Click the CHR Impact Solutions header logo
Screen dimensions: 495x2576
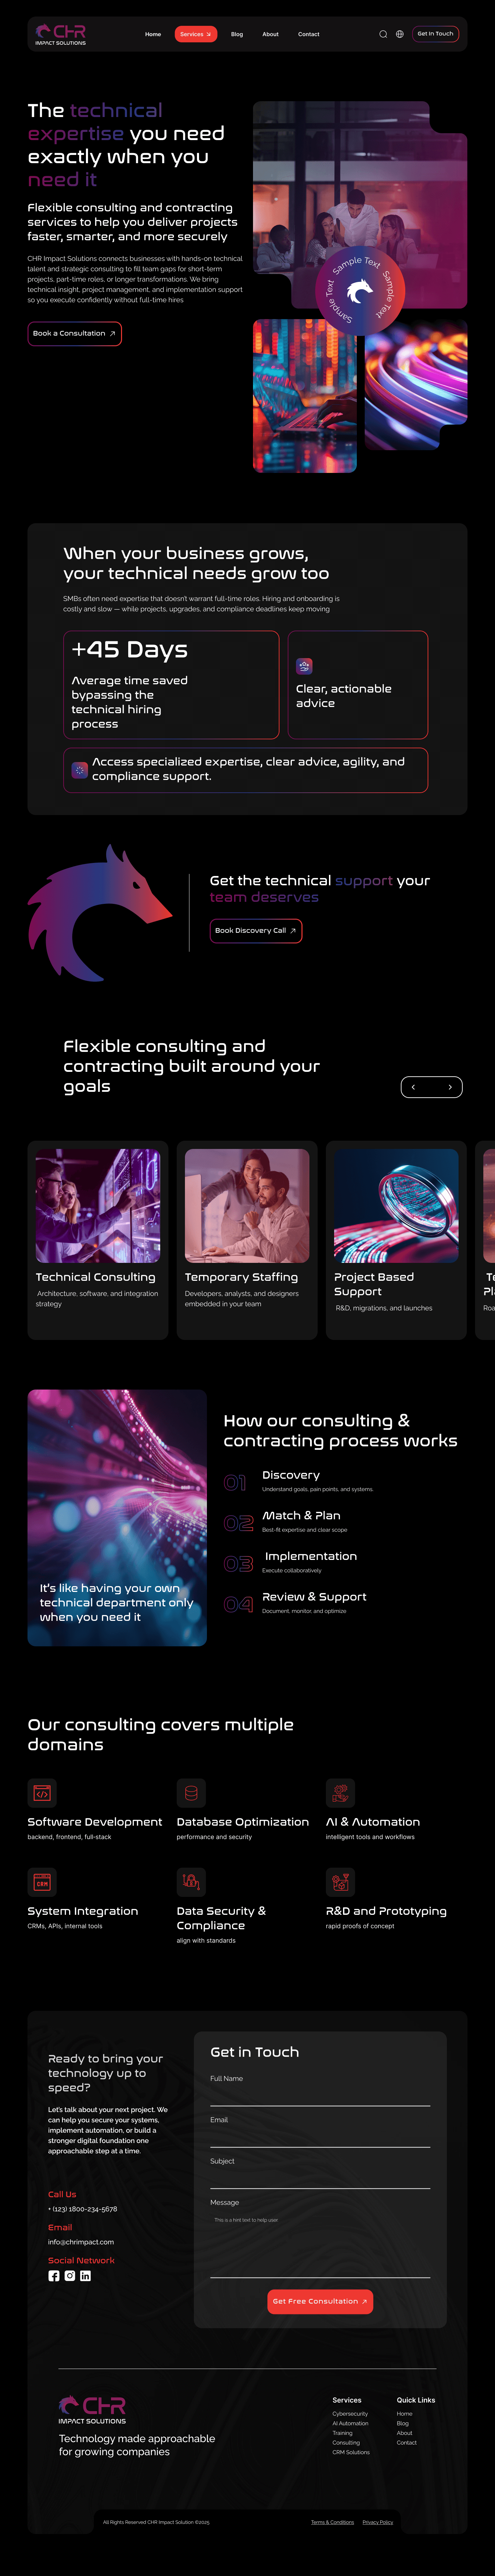(61, 34)
